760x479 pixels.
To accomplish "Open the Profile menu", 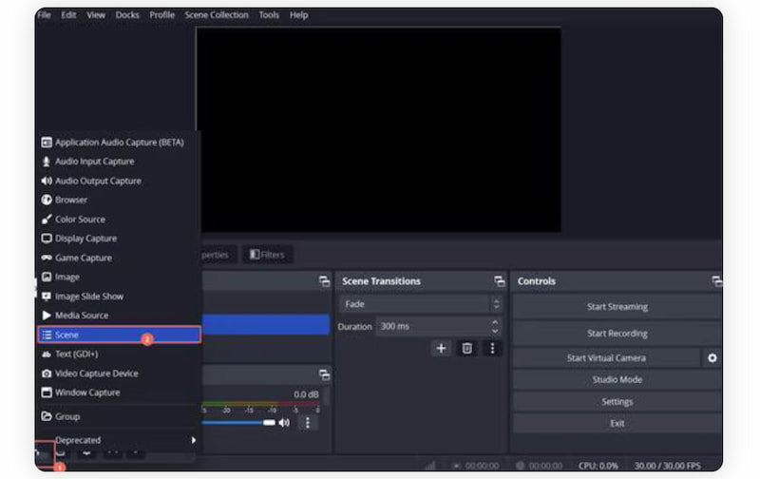I will pyautogui.click(x=161, y=15).
